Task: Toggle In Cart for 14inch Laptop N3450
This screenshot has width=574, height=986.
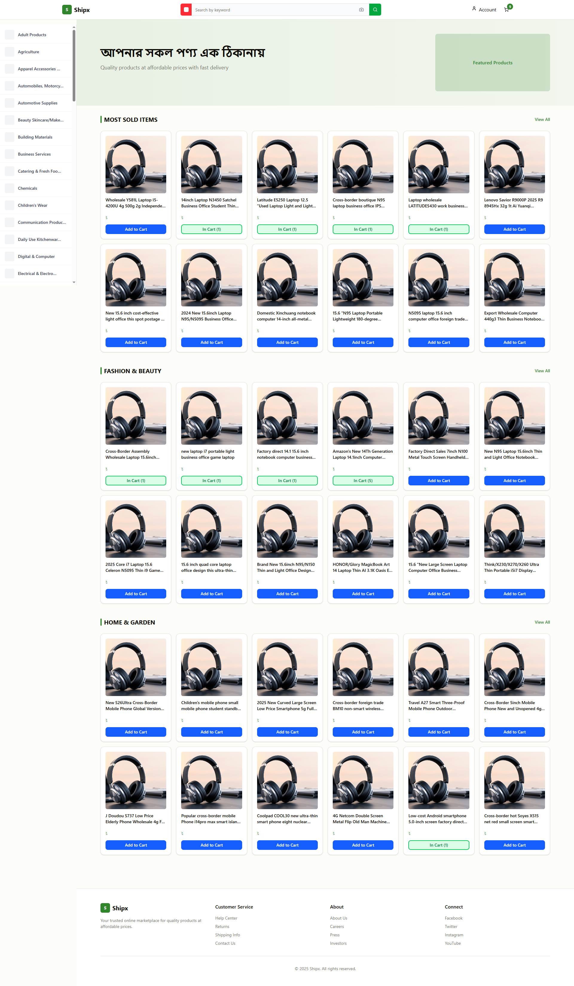Action: point(211,229)
